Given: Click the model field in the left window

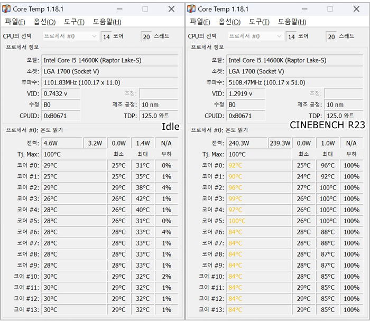Looking at the screenshot, I should 110,60.
